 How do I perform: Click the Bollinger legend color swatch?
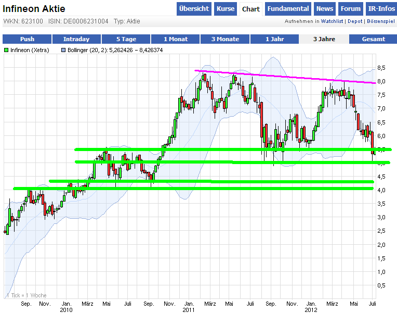pyautogui.click(x=64, y=50)
